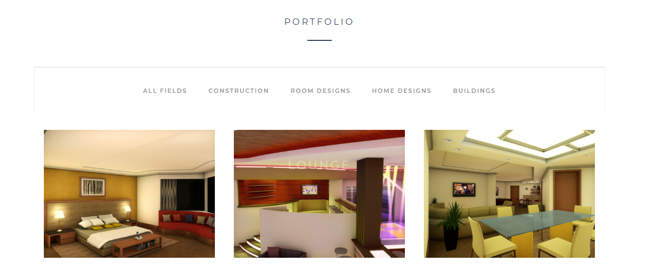647x267 pixels.
Task: Click the left bedside lamp in bedroom image
Action: (59, 220)
